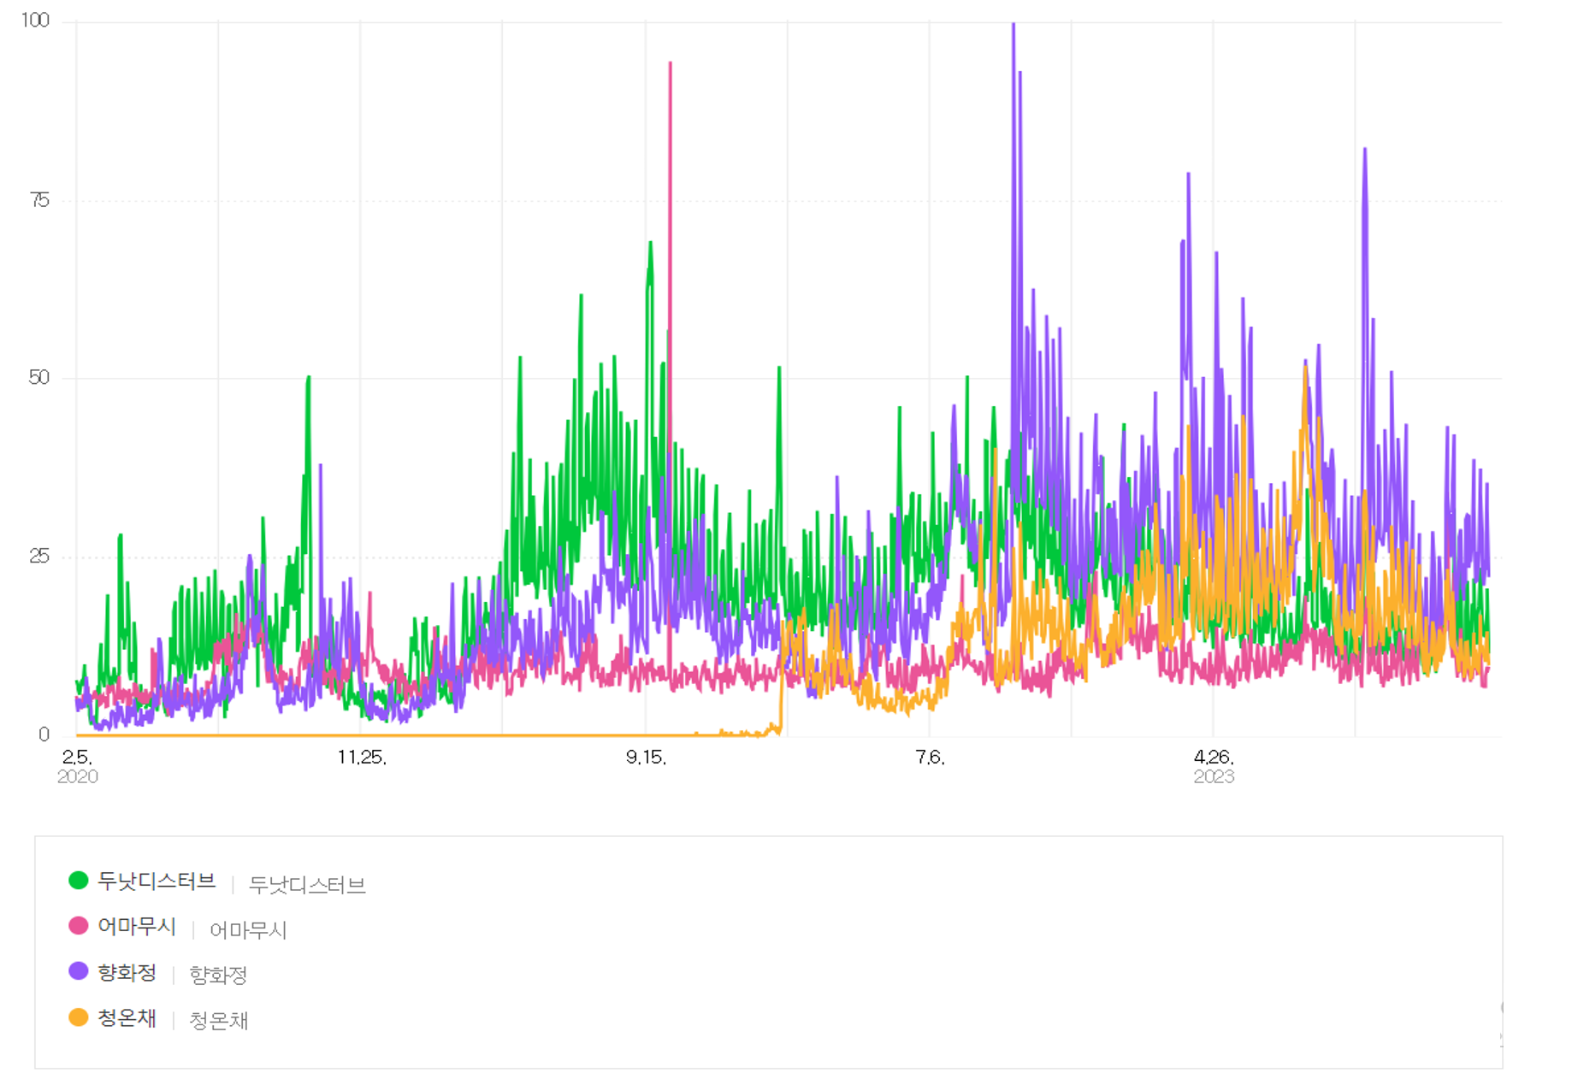Click the pink 어마무시 legend dot
The image size is (1572, 1079).
tap(78, 926)
